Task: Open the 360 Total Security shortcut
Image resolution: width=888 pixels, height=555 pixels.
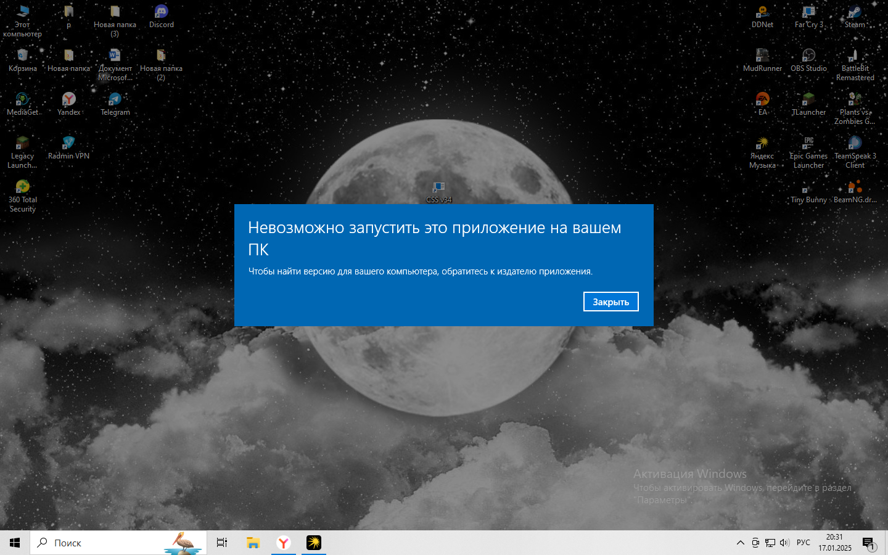Action: pos(23,188)
